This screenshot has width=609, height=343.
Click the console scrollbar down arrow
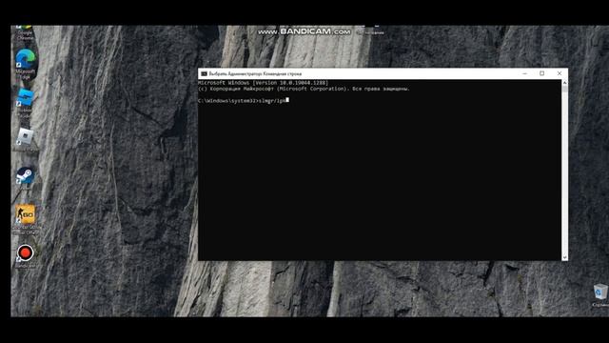564,257
